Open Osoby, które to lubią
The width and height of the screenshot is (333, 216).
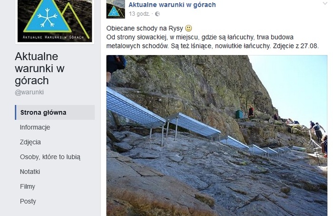pos(50,157)
